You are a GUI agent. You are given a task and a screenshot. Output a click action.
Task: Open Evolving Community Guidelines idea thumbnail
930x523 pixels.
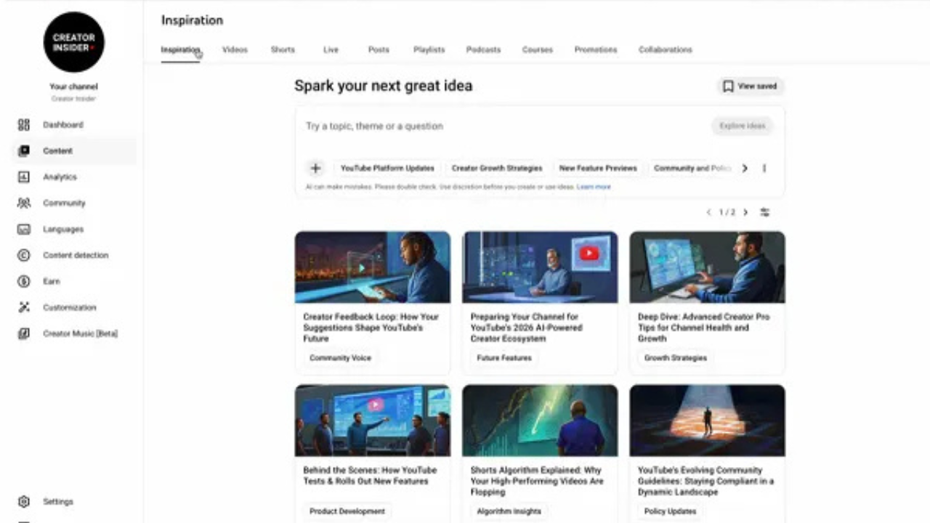[708, 421]
